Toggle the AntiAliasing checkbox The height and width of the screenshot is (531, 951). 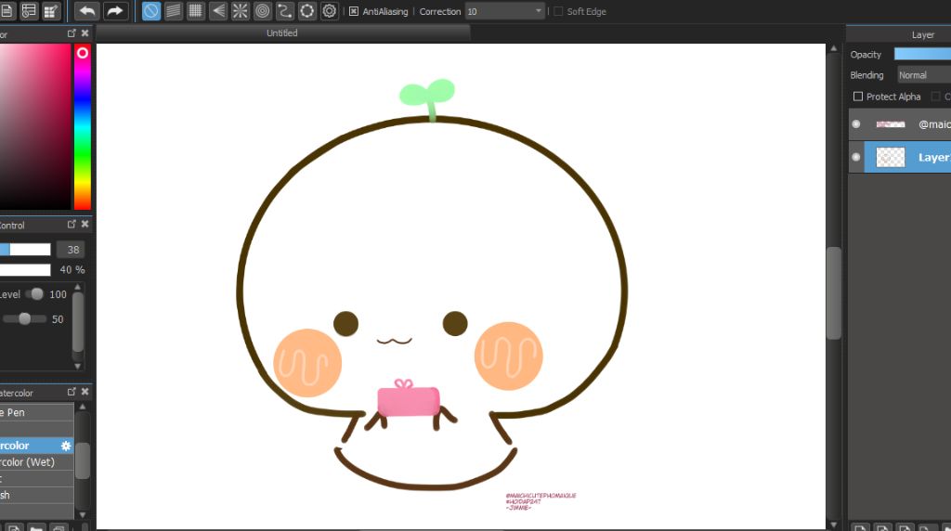354,12
